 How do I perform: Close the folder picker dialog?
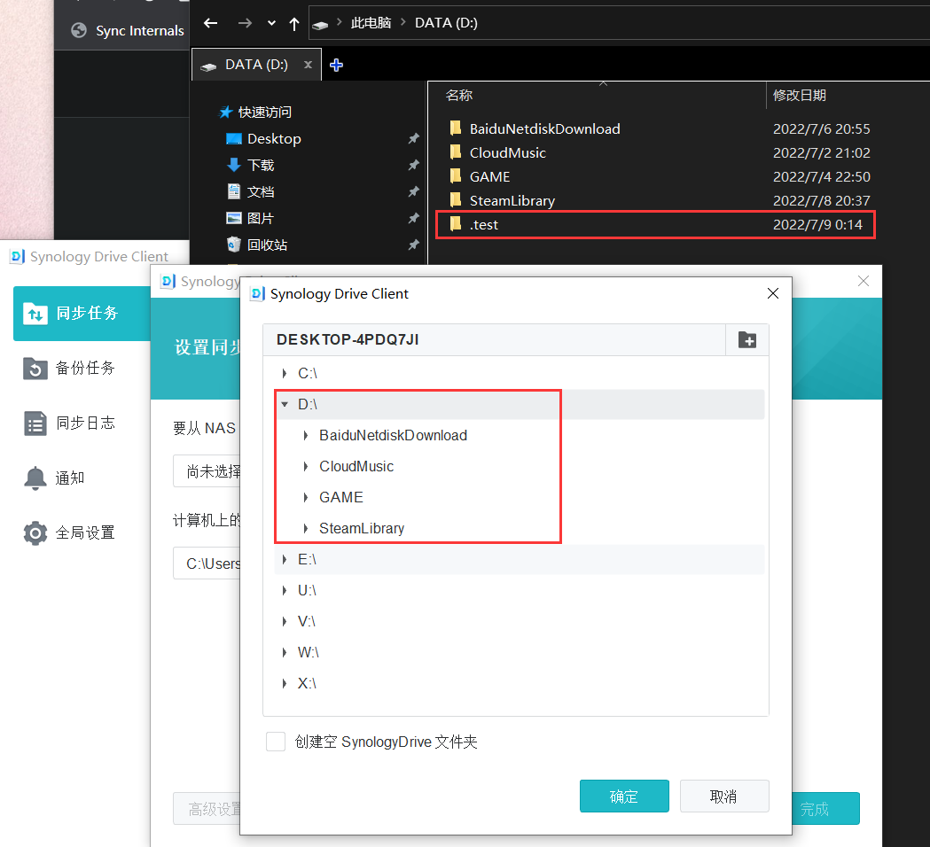773,293
